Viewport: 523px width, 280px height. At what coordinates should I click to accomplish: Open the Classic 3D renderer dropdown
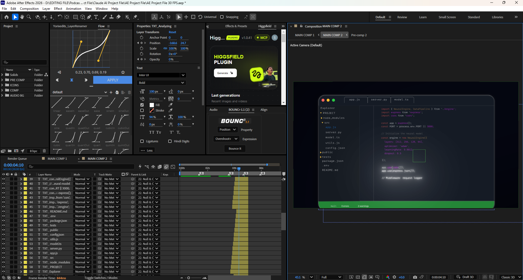pos(510,277)
